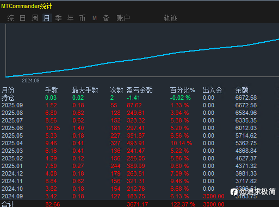Screen dimensions: 279x207
Task: Select the 2025.01 month row
Action: (x=129, y=166)
